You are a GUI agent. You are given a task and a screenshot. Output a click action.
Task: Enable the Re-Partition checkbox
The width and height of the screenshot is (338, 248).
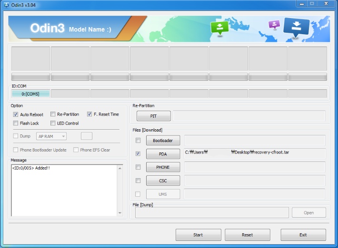(x=53, y=114)
